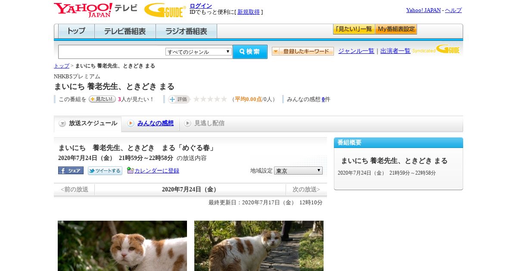Image resolution: width=517 pixels, height=271 pixels.
Task: Click the 2020年7月24日（金） date bar label
Action: pyautogui.click(x=190, y=189)
